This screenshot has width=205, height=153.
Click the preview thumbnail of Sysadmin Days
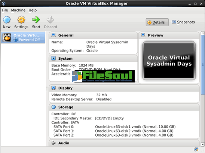169,61
